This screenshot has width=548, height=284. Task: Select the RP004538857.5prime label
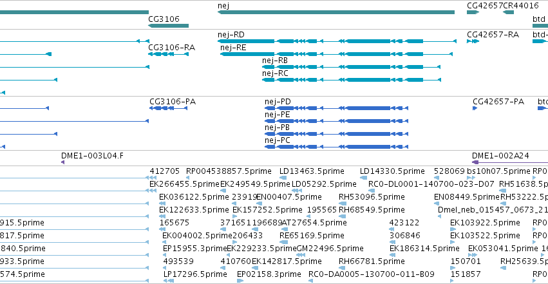point(229,171)
